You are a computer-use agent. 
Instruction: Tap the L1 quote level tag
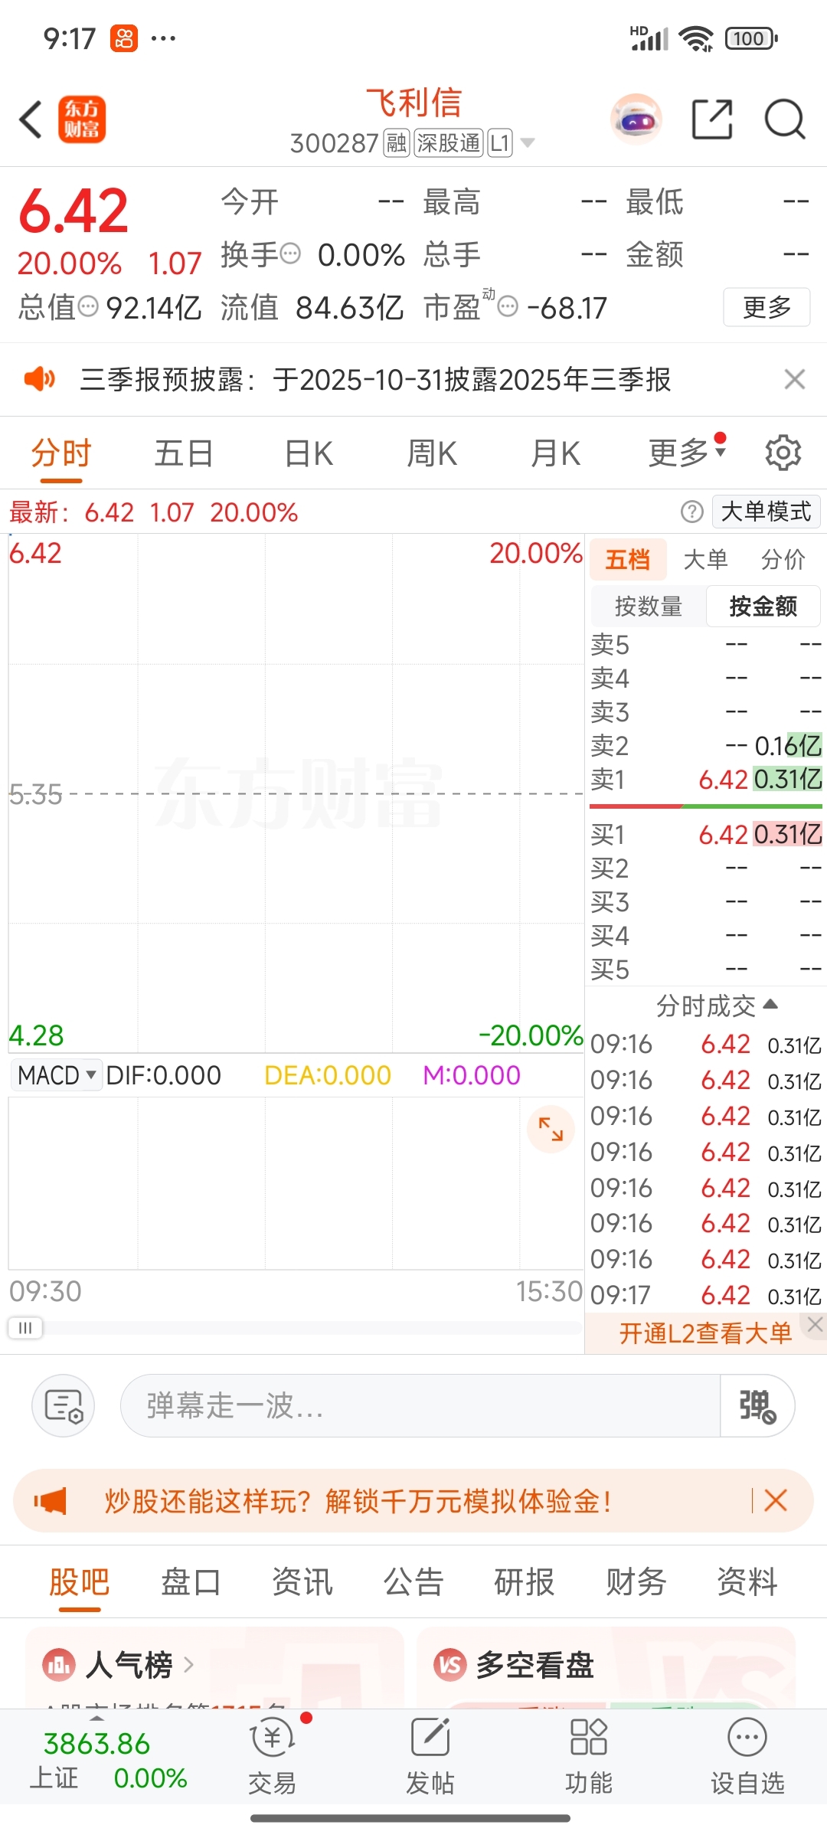tap(500, 143)
